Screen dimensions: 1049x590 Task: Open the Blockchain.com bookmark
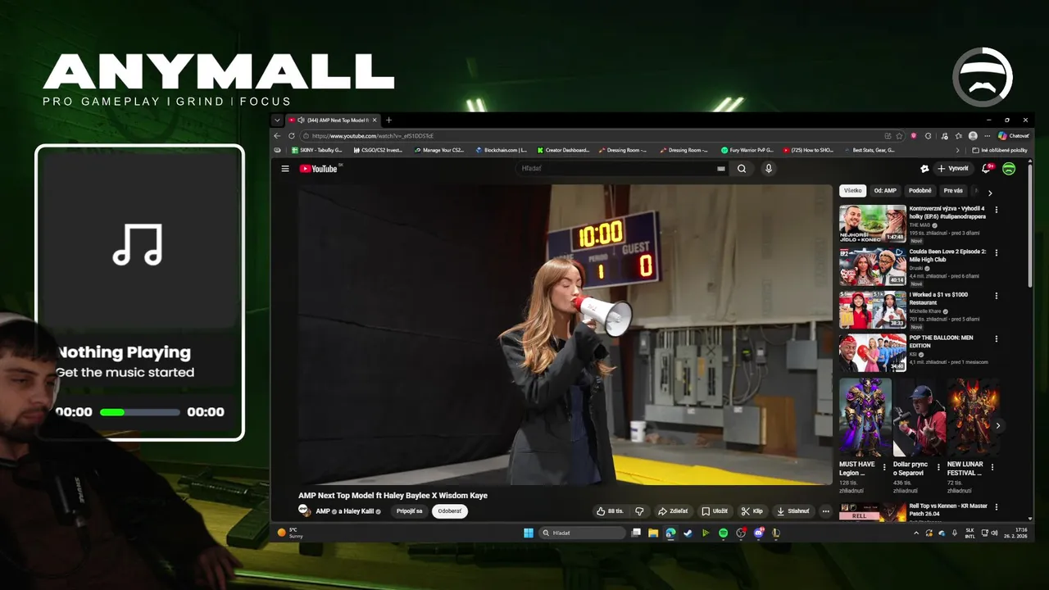502,151
